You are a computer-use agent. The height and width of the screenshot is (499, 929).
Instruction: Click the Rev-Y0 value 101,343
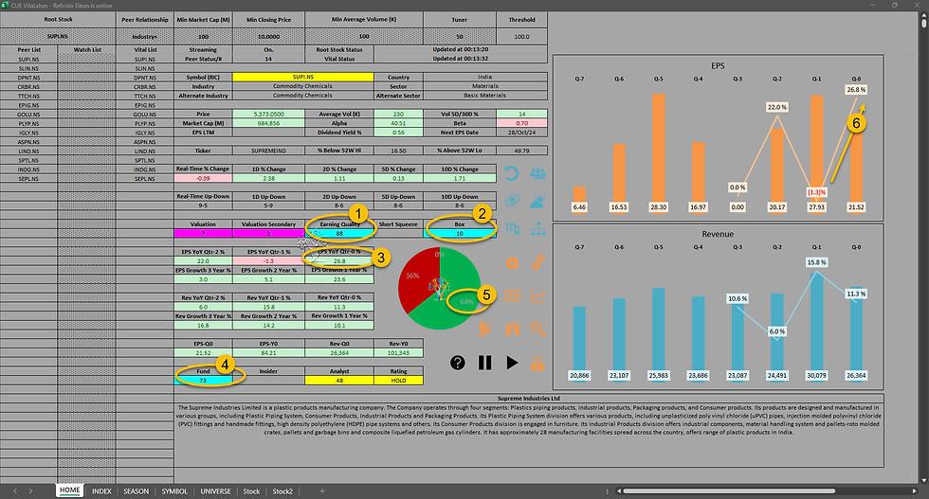point(399,353)
